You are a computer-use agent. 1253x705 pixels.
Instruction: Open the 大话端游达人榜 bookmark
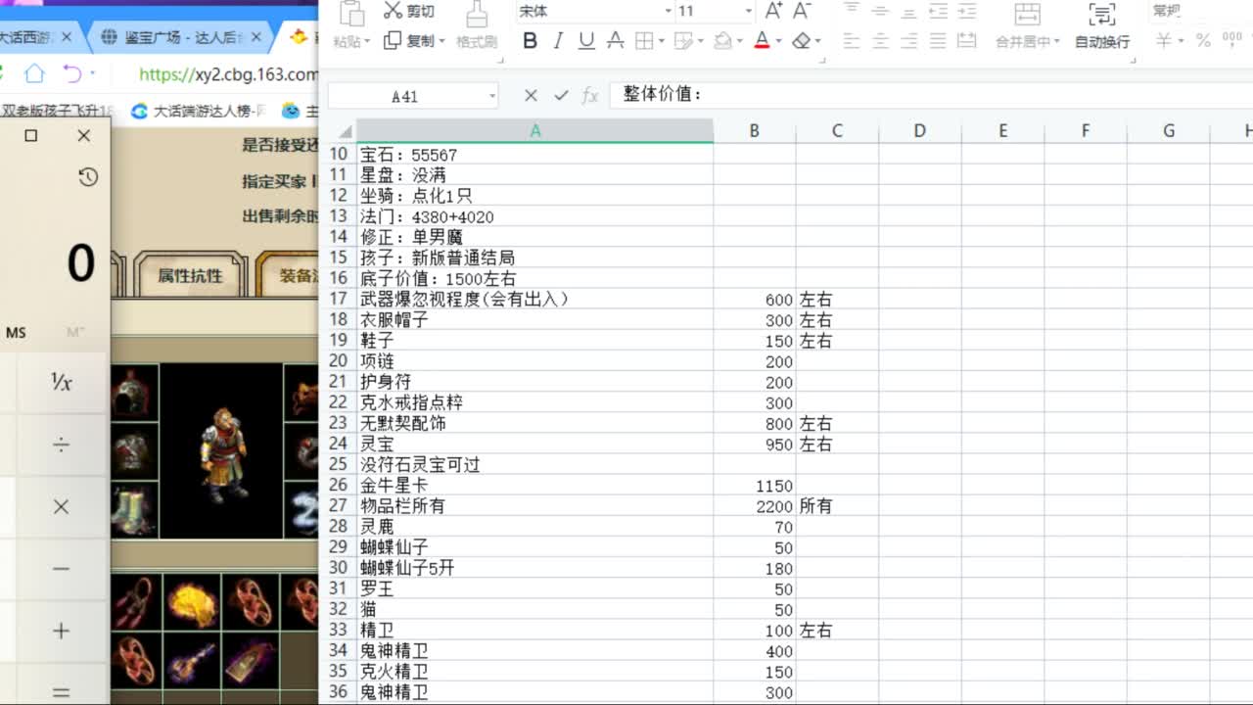pos(199,111)
